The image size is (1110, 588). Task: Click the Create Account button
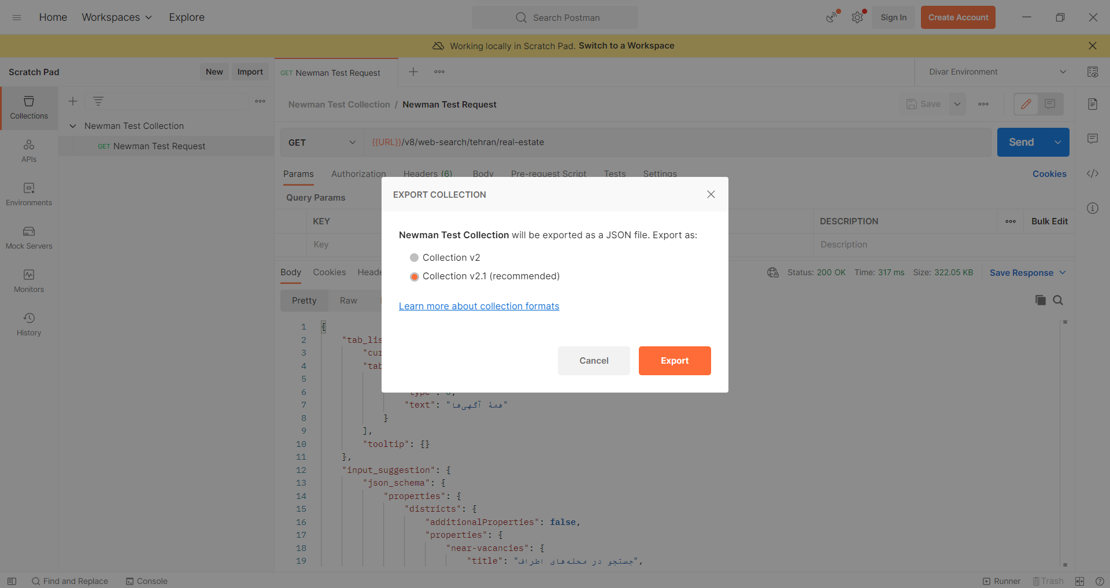tap(958, 17)
